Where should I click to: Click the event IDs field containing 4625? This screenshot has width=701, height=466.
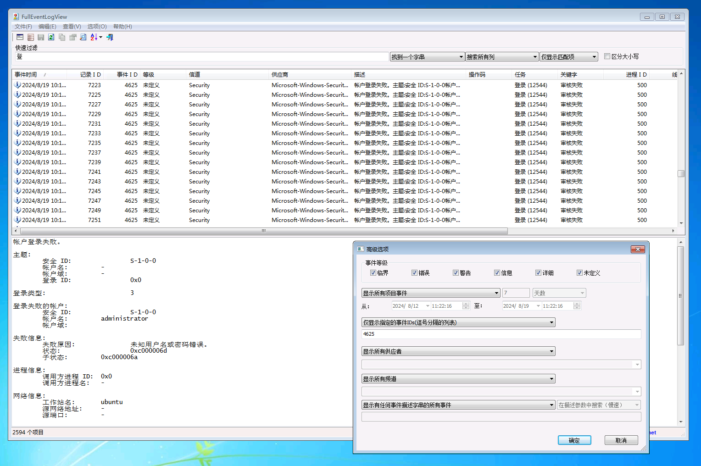pyautogui.click(x=501, y=334)
